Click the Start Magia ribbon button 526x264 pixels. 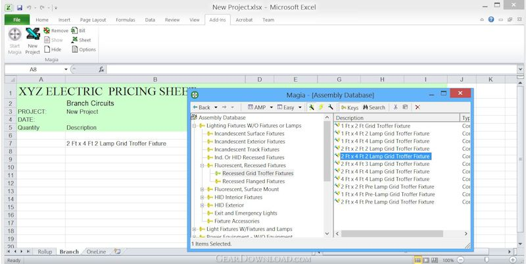[14, 41]
